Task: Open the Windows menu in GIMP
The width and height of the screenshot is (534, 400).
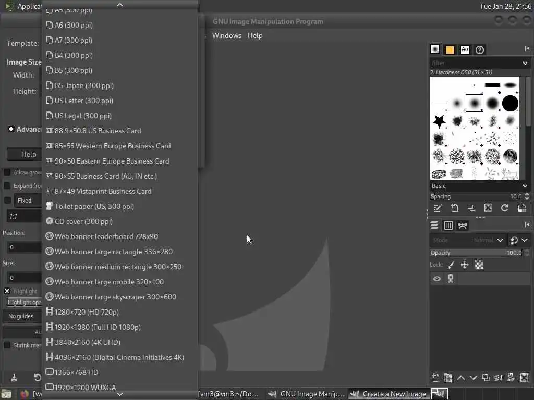Action: tap(226, 35)
